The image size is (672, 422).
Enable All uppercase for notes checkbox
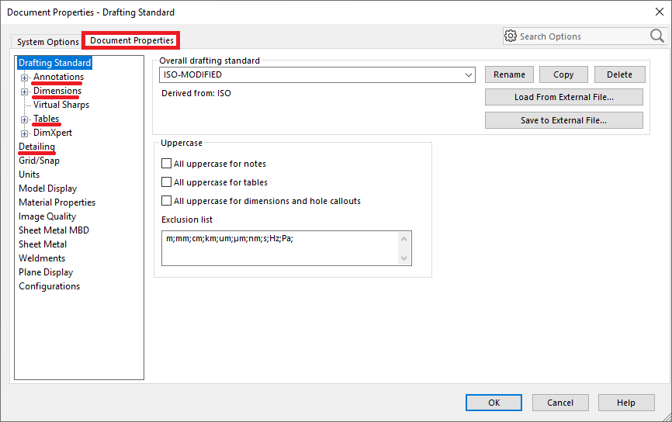(x=166, y=164)
